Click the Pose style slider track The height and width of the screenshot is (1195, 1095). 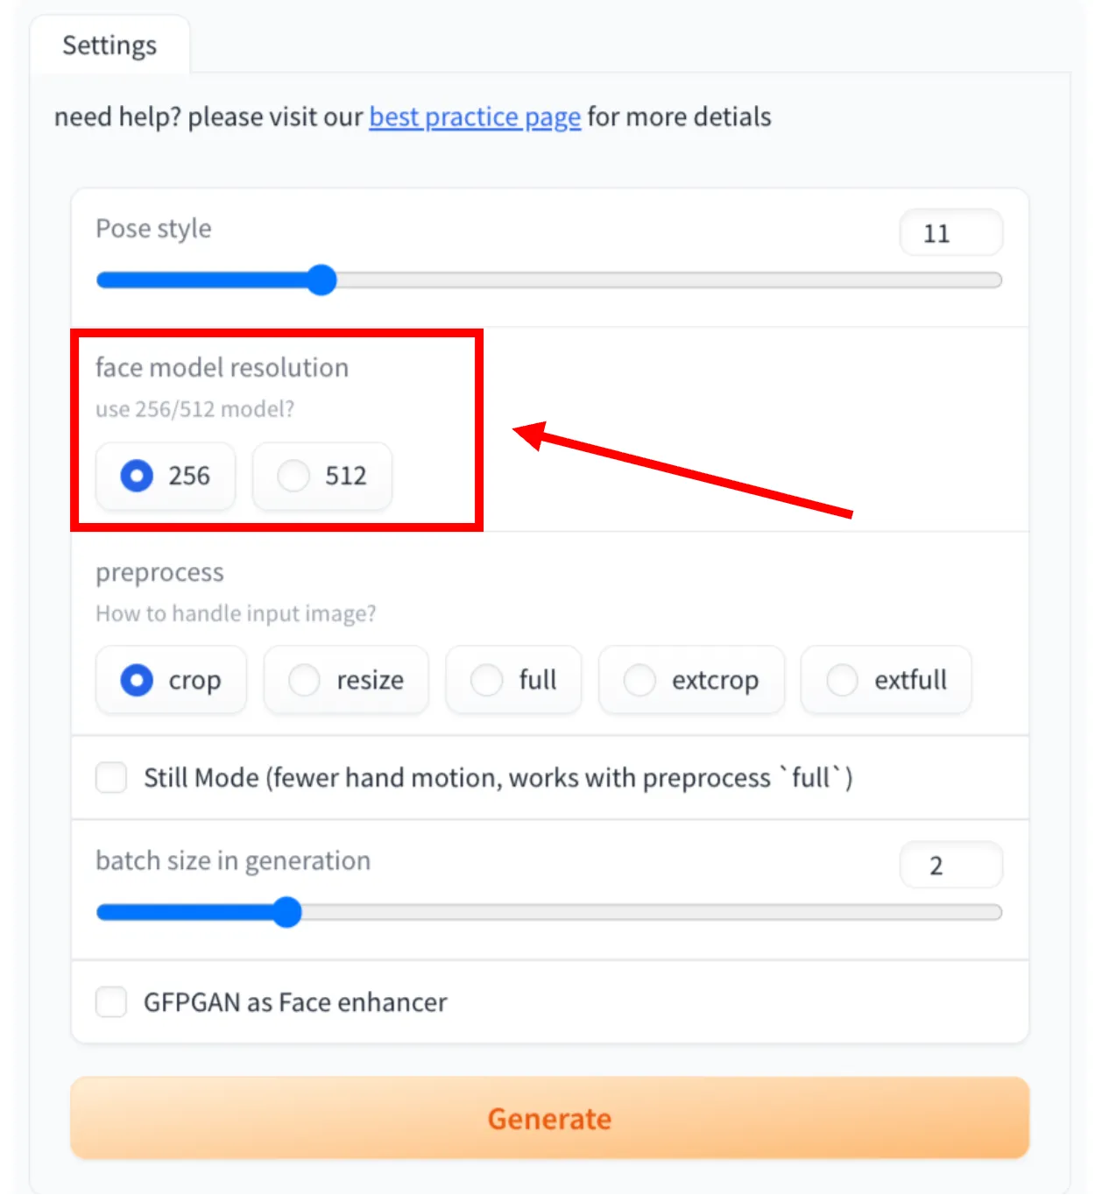click(x=657, y=279)
